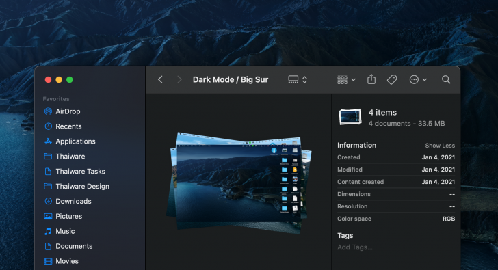Screen dimensions: 498x270
Task: Click the Add Tags field
Action: pos(355,247)
